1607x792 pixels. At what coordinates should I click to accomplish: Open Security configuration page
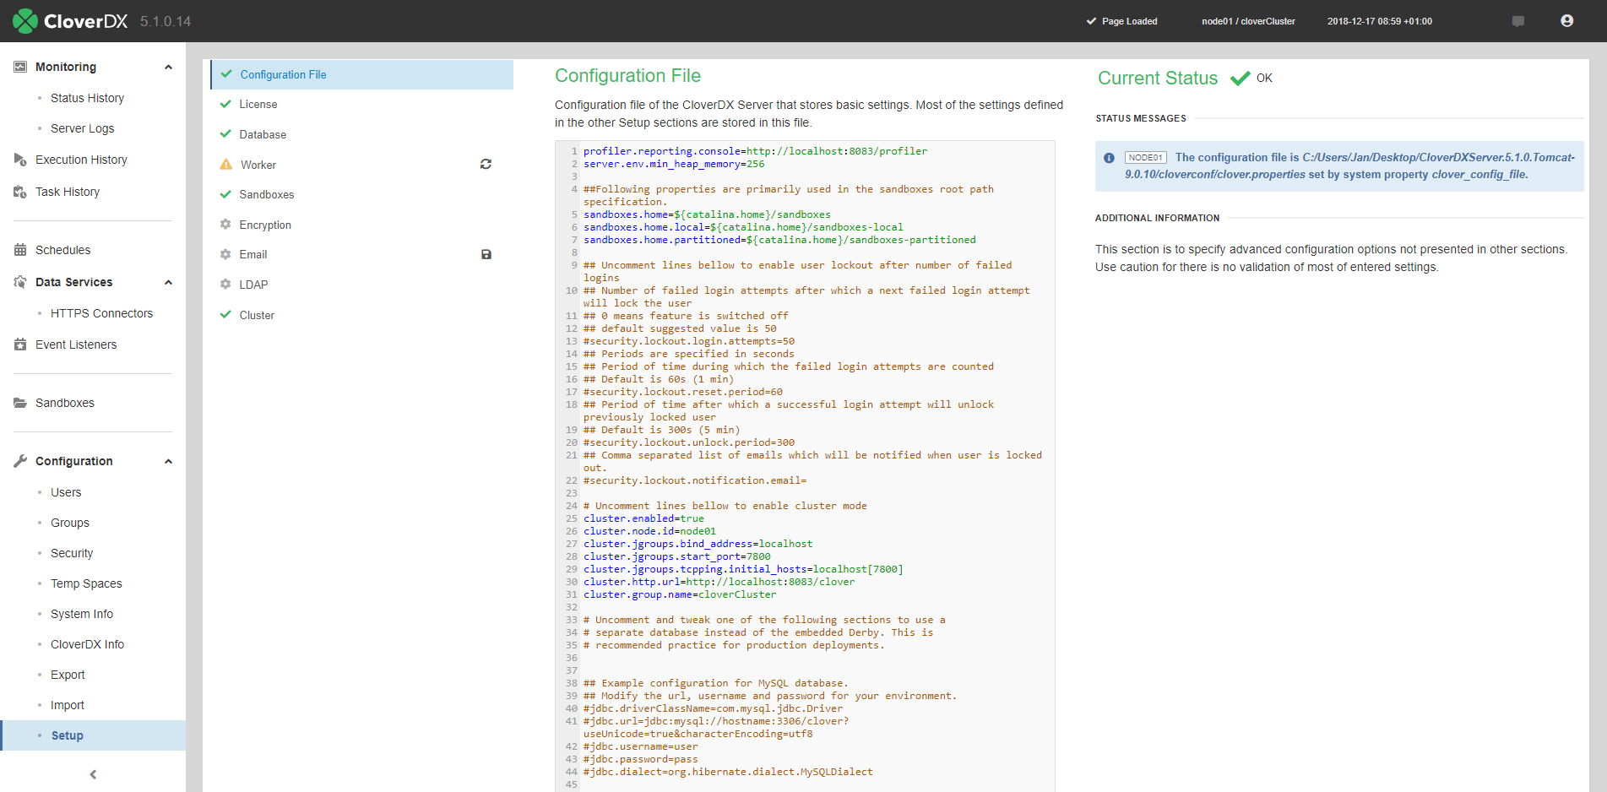[x=72, y=553]
